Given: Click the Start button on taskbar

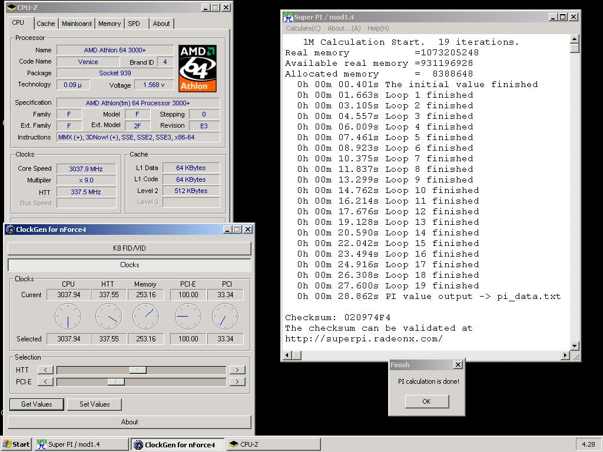Looking at the screenshot, I should point(16,444).
